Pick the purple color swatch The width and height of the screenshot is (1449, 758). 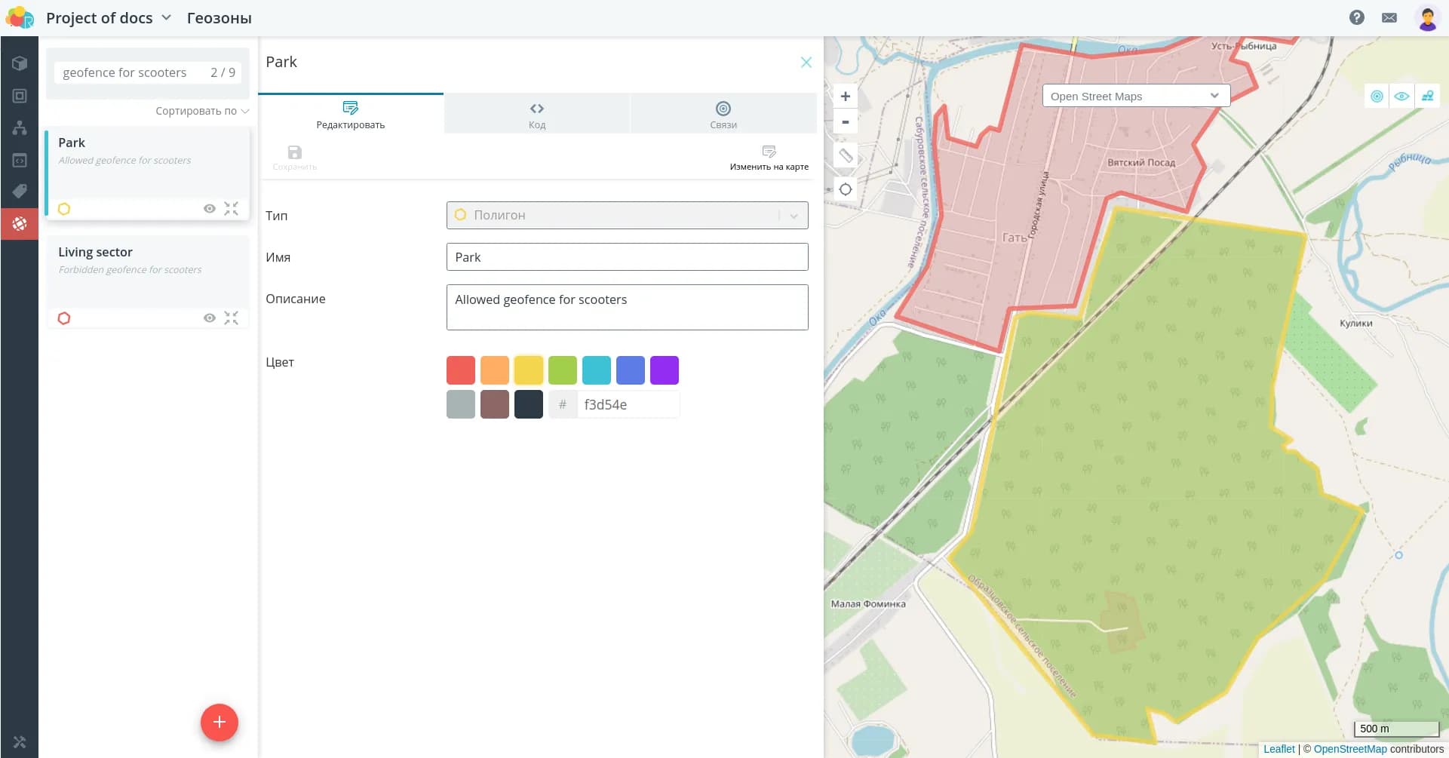(664, 370)
